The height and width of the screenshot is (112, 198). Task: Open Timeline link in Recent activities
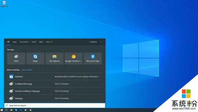pos(27,70)
